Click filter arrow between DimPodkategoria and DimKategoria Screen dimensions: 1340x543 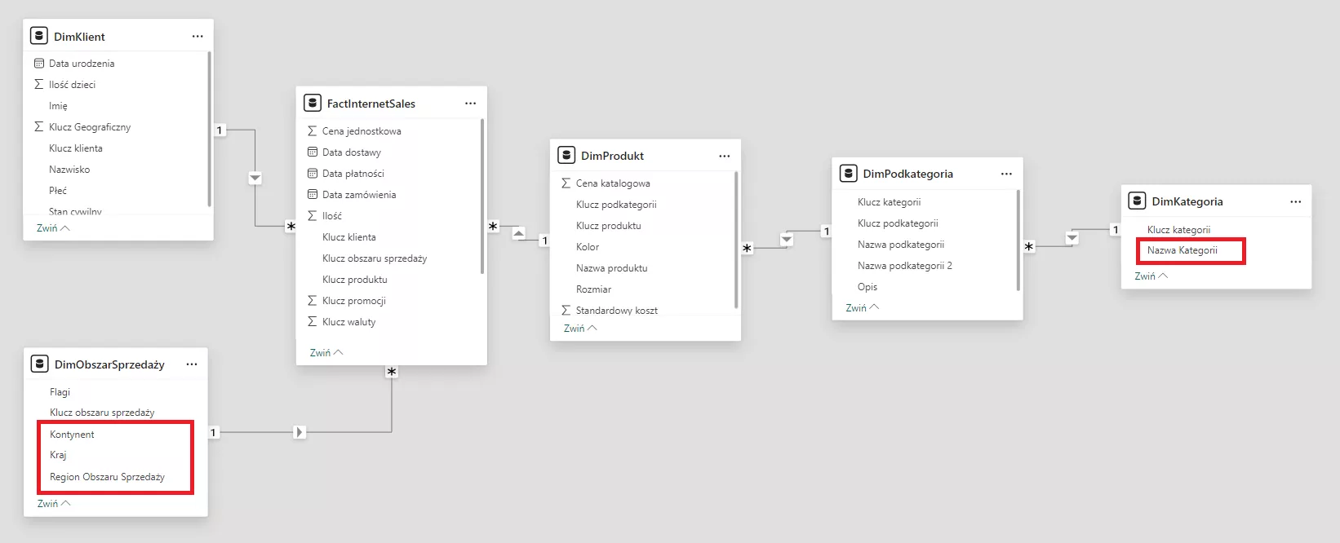(1072, 238)
